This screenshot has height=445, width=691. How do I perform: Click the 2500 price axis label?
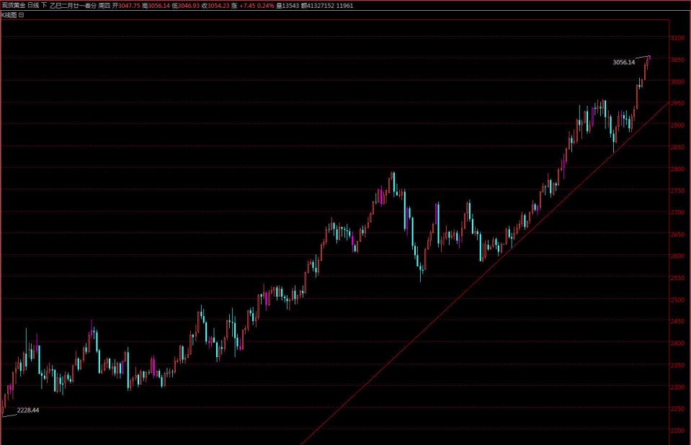pyautogui.click(x=677, y=300)
